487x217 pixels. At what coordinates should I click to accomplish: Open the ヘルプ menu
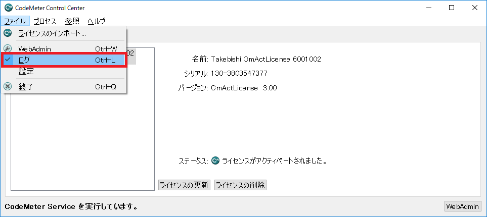click(x=97, y=21)
